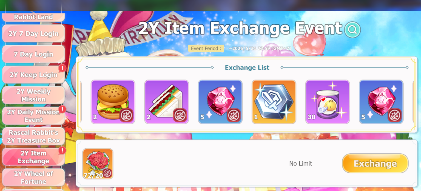Switch to the Rabbit Land tab
Viewport: 421px width, 191px height.
pos(33,17)
